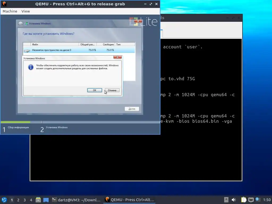
Task: Click the show desktop panel icon
Action: [x=46, y=200]
